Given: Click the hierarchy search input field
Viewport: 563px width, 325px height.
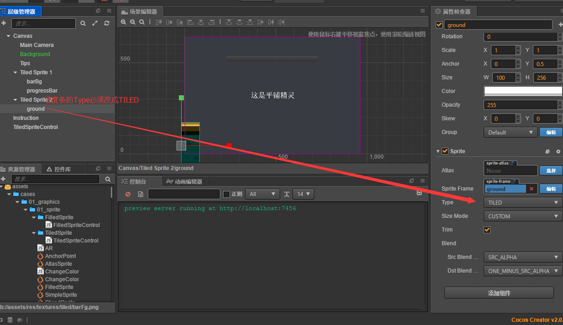Looking at the screenshot, I should [42, 23].
